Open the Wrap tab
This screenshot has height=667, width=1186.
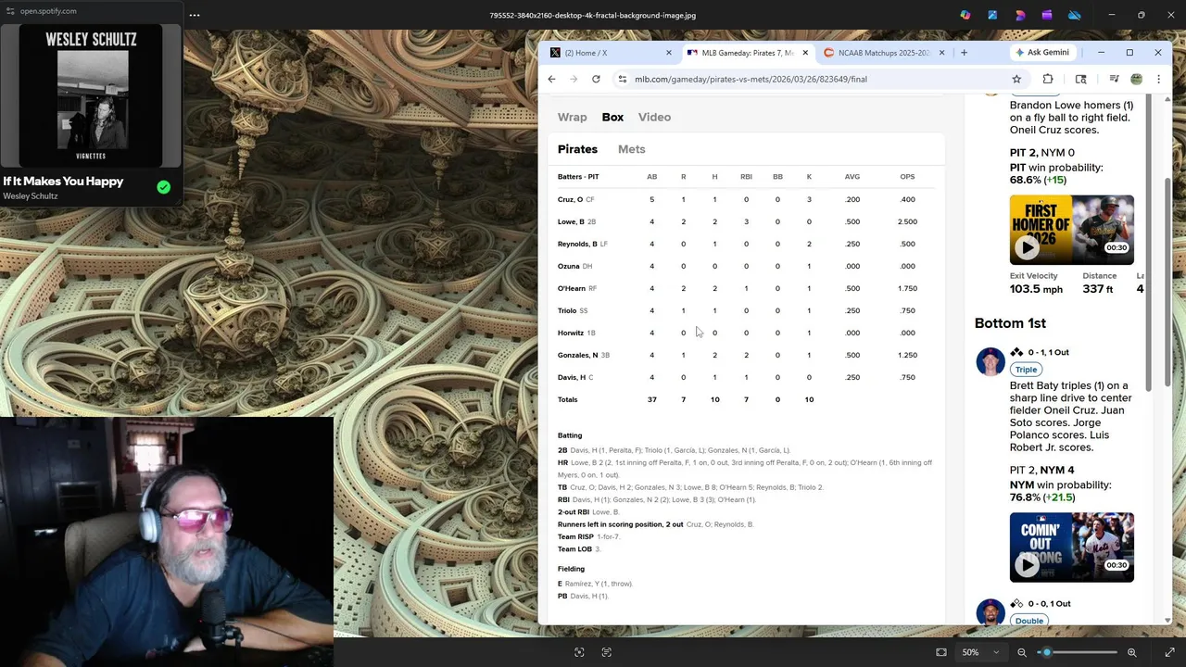tap(573, 118)
